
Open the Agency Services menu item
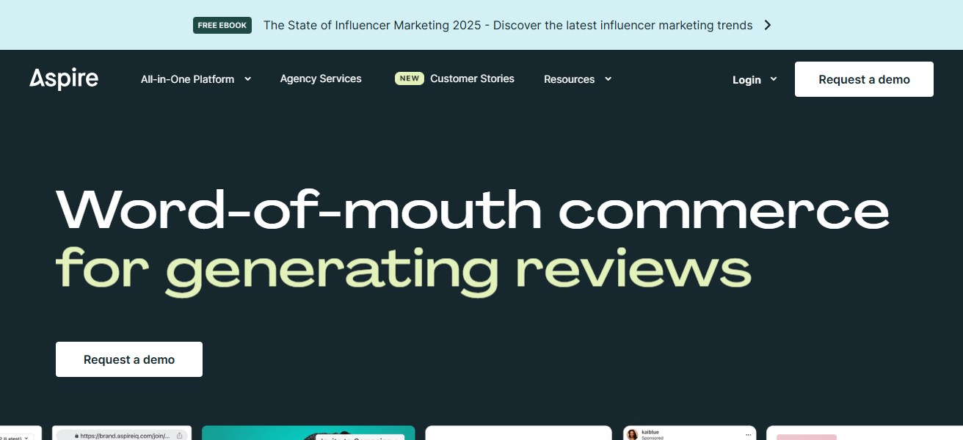pyautogui.click(x=321, y=78)
